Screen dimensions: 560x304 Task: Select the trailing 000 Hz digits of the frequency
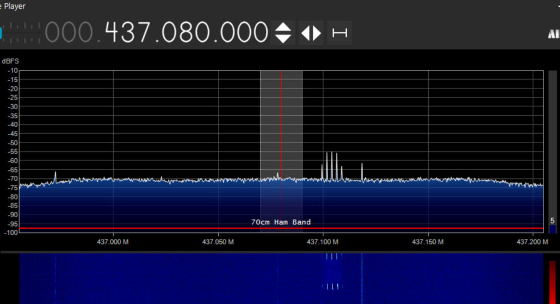pos(245,33)
